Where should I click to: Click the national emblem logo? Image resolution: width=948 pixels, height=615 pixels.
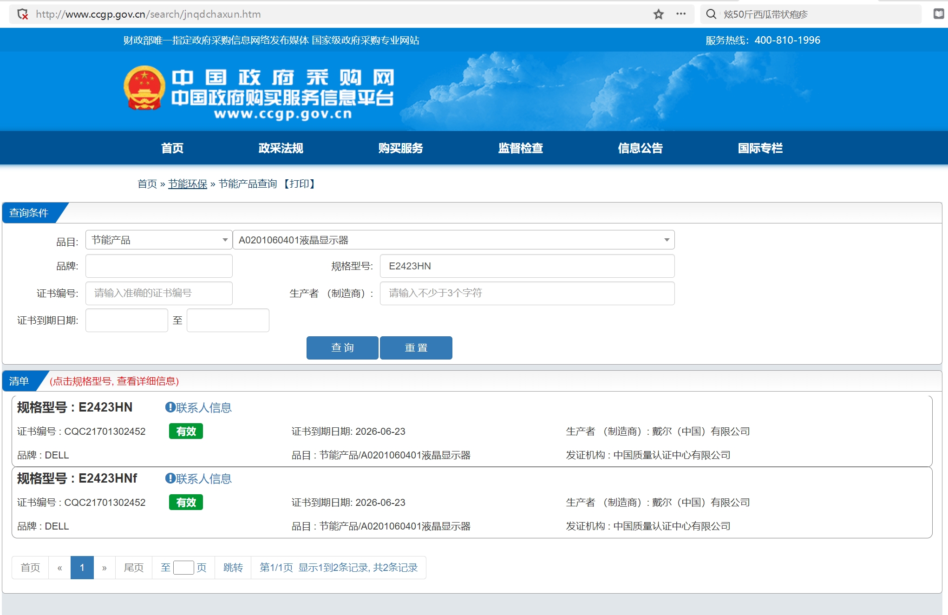pos(144,88)
